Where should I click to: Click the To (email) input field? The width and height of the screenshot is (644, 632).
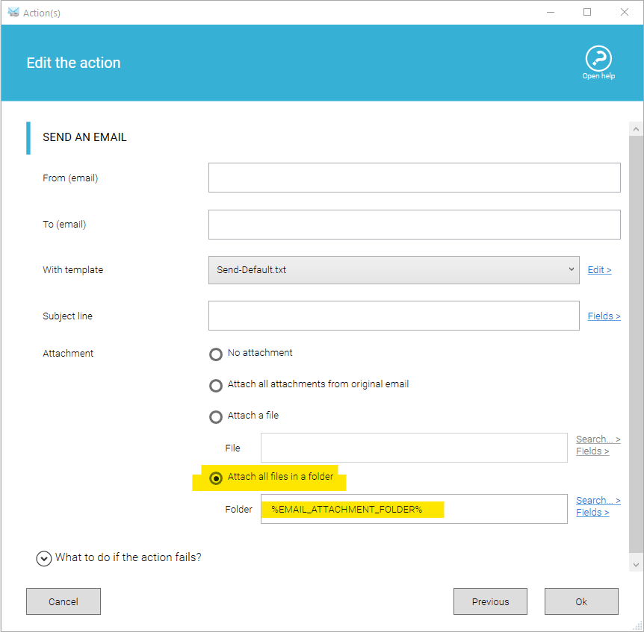414,225
